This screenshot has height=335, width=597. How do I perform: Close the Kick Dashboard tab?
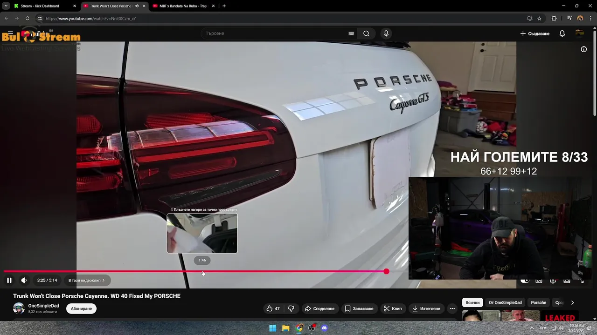pos(74,6)
